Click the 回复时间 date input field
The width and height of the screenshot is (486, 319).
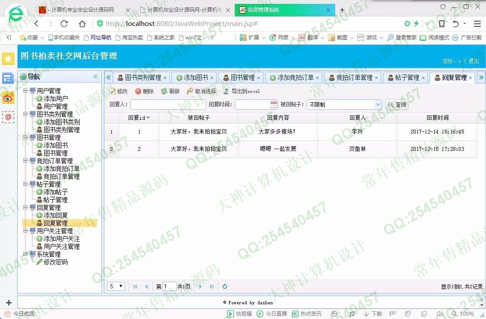[253, 105]
